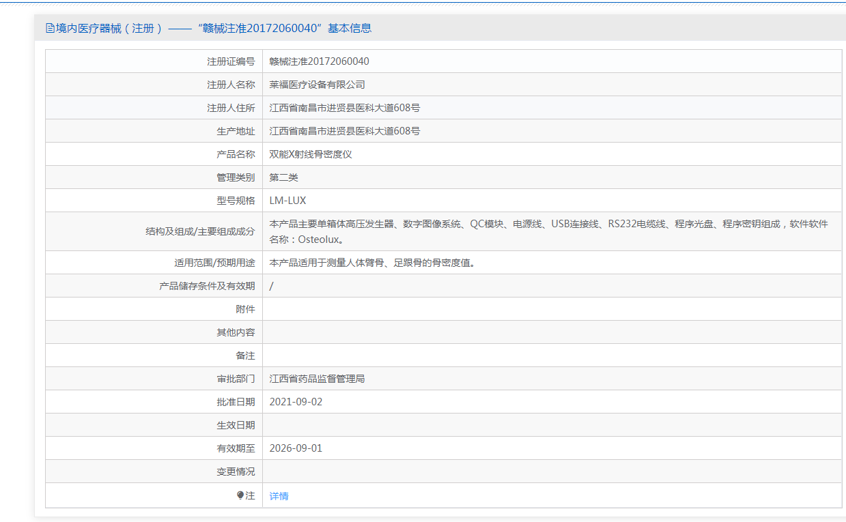Image resolution: width=846 pixels, height=522 pixels.
Task: Click the 注册证编号 row label
Action: pyautogui.click(x=231, y=61)
